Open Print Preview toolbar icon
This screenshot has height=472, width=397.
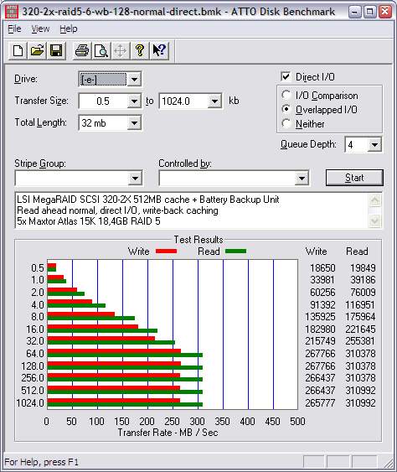(x=101, y=50)
